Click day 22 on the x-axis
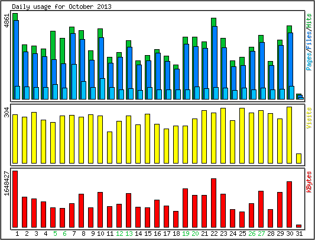This screenshot has width=315, height=240. 214,233
